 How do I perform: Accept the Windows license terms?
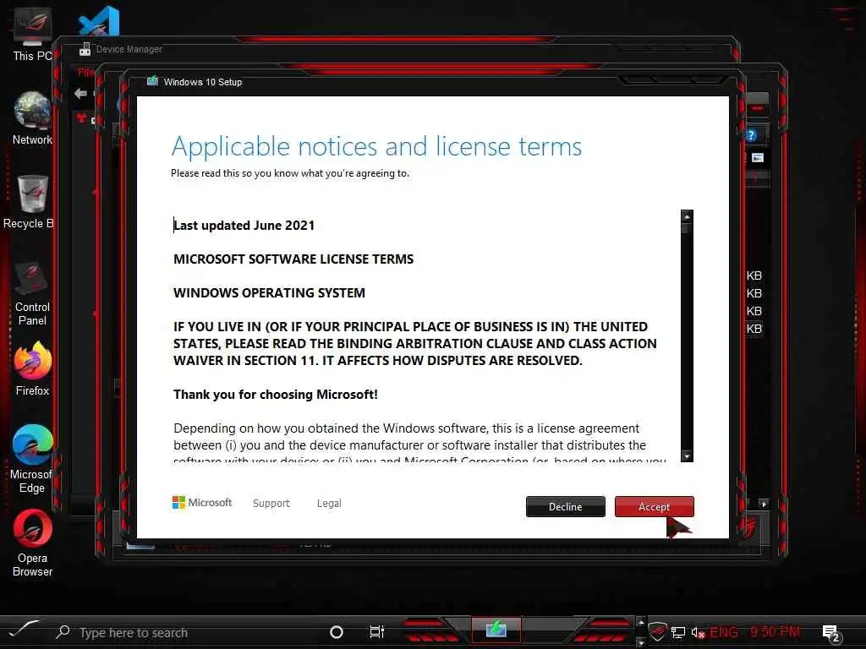coord(654,507)
